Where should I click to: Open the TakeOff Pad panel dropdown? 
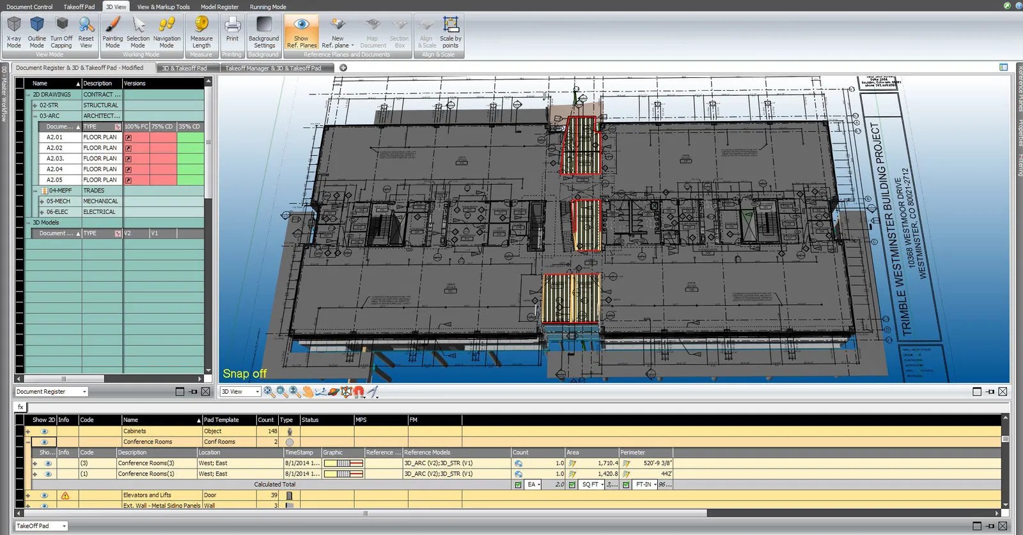(x=64, y=526)
